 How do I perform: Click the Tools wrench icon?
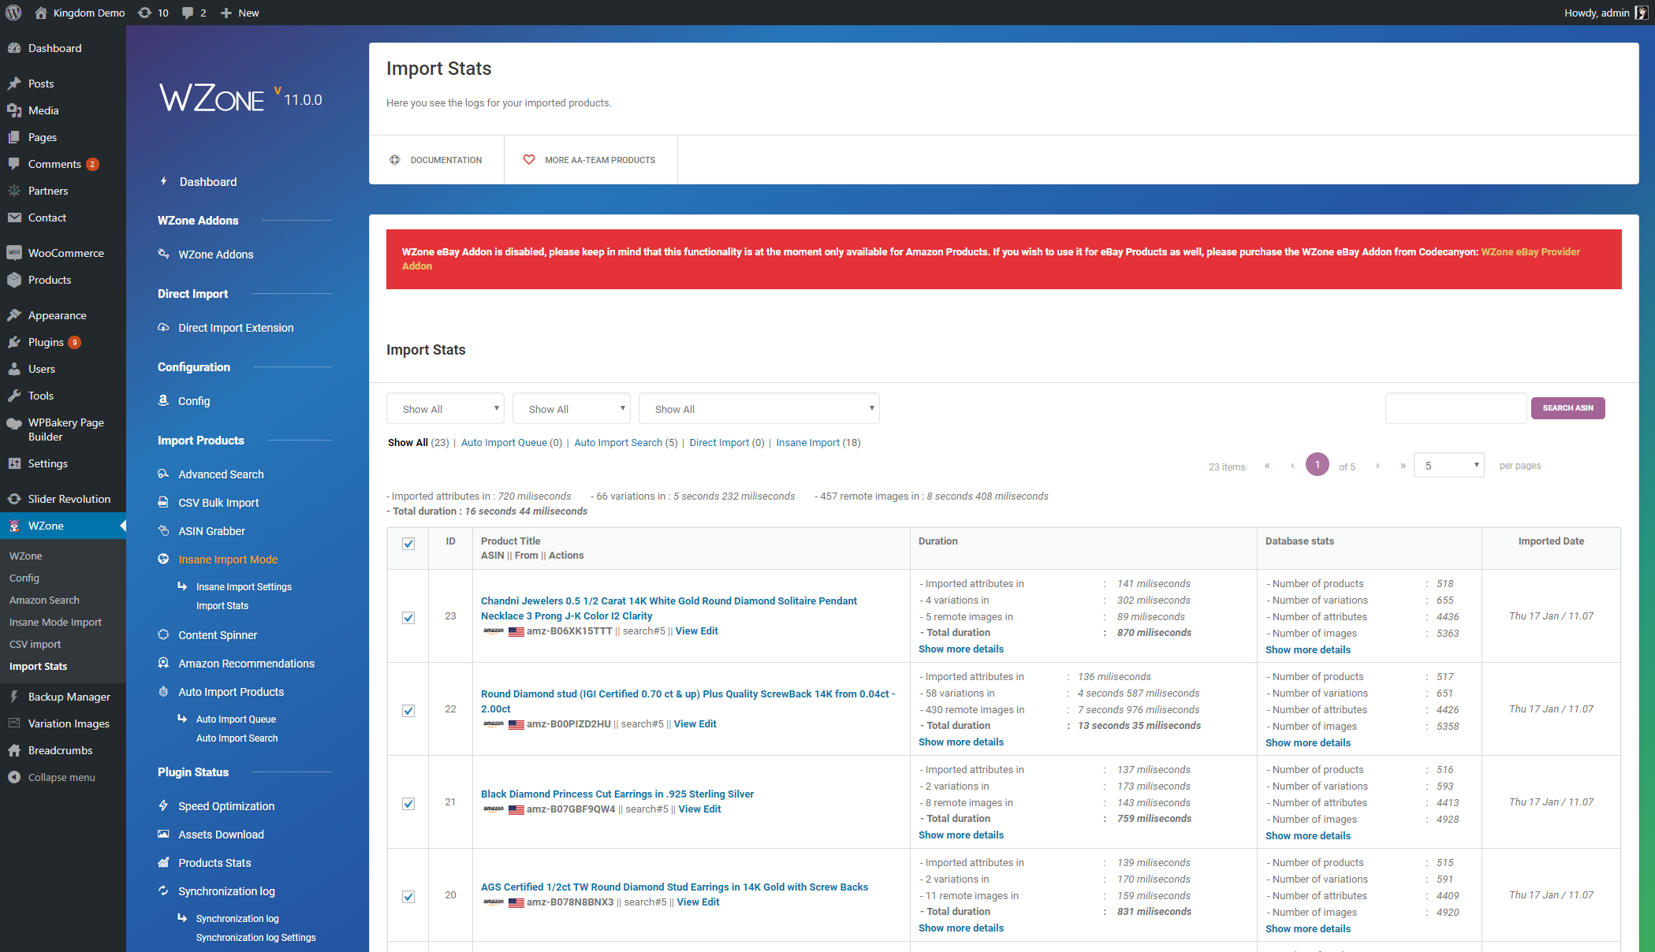coord(14,396)
